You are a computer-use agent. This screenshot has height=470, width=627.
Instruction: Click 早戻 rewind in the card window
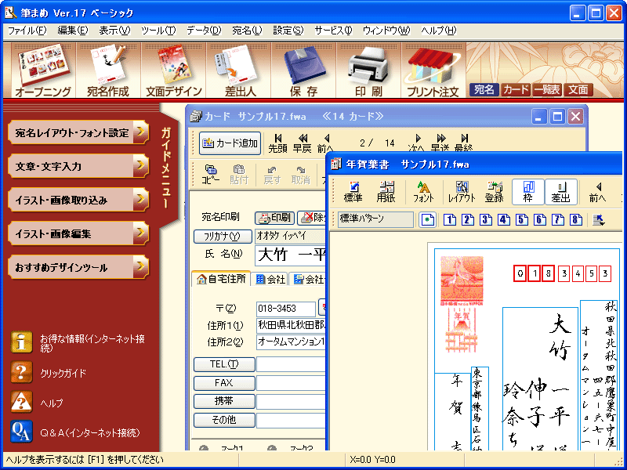pyautogui.click(x=303, y=143)
